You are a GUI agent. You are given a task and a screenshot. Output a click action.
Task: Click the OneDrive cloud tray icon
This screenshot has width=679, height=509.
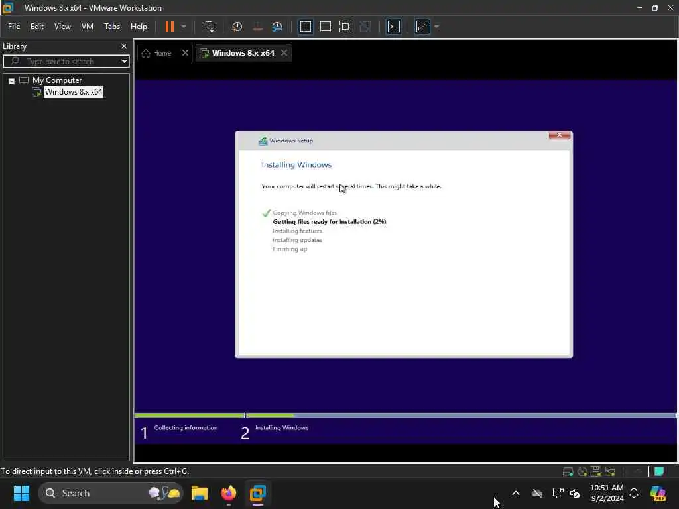(537, 493)
